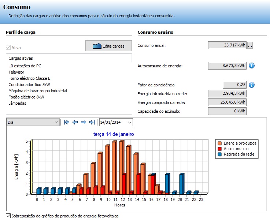Click the 'Energia [kWh]' axis label

coord(16,167)
